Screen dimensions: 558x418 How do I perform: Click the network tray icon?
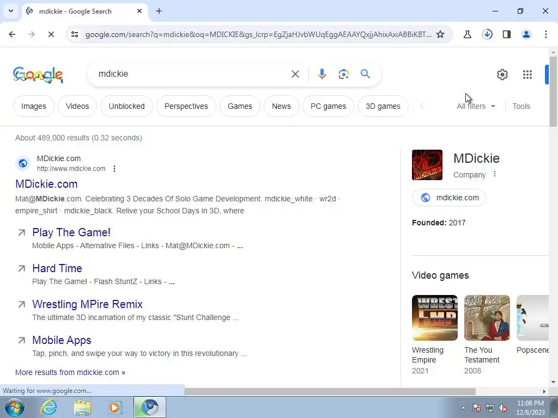[490, 408]
